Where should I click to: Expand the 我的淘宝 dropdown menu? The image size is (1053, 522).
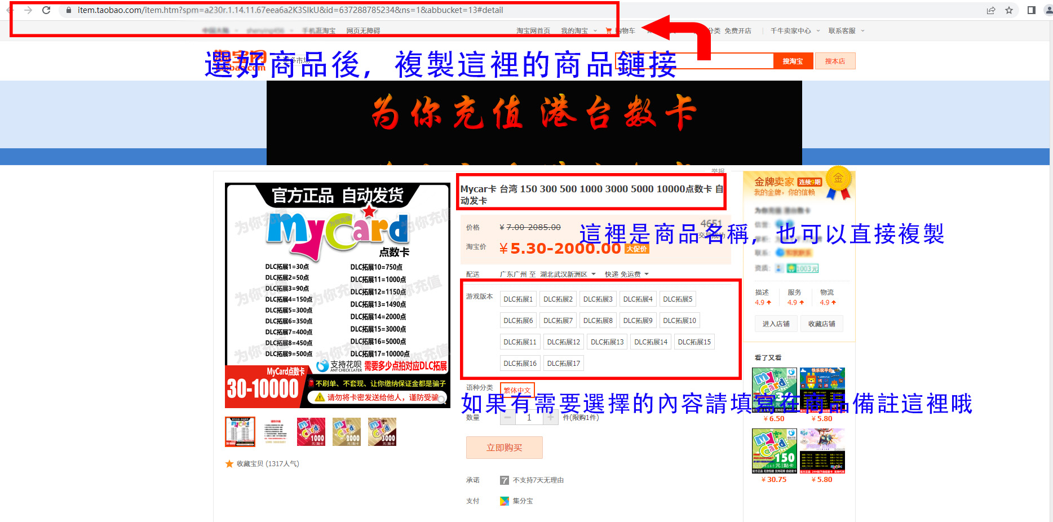coord(578,31)
